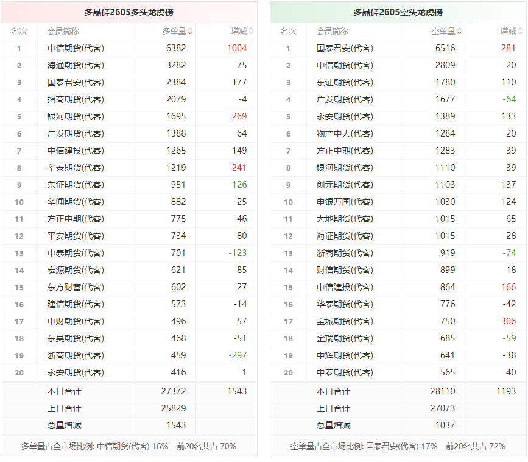Select 东方财富(代客) row
Image resolution: width=528 pixels, height=462 pixels.
click(129, 288)
